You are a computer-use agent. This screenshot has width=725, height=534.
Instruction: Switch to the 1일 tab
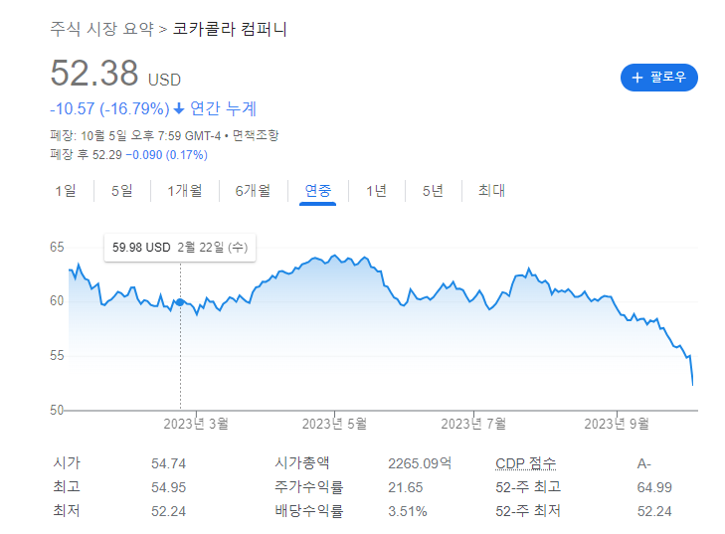66,191
